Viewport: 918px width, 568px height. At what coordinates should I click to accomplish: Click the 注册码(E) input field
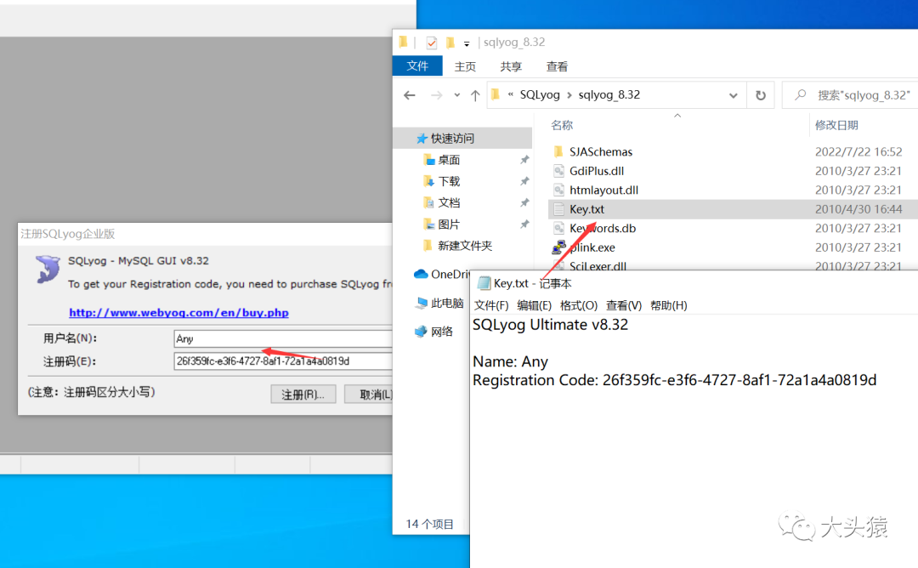283,361
